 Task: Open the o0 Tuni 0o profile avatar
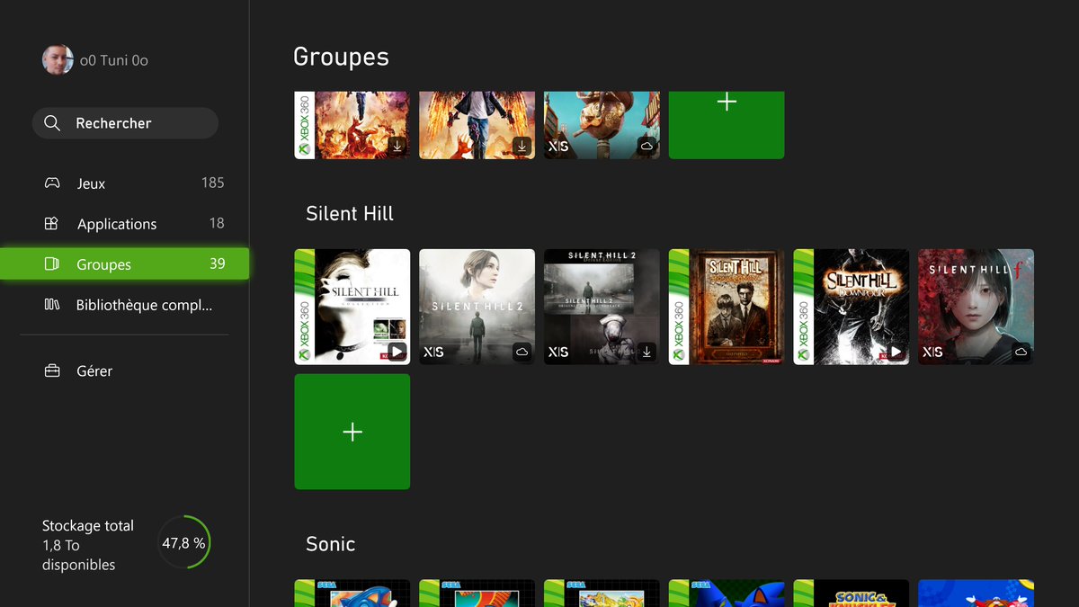point(58,60)
